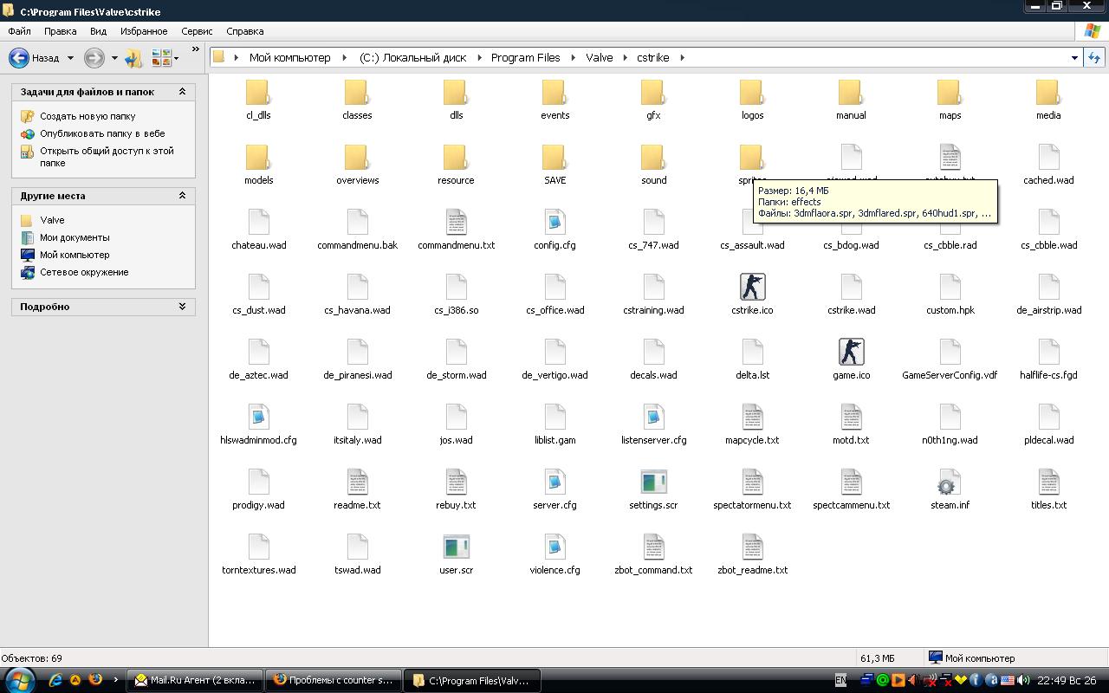
Task: Select the config.cfg file icon
Action: click(x=554, y=222)
